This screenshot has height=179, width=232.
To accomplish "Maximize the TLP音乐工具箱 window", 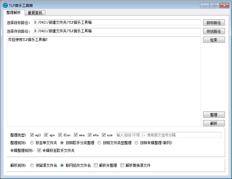I will 214,6.
